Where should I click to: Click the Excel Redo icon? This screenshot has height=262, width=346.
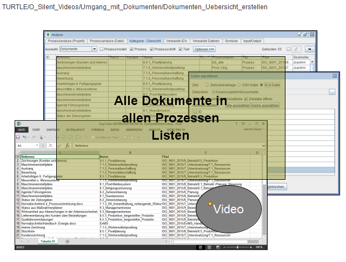[x=34, y=137]
